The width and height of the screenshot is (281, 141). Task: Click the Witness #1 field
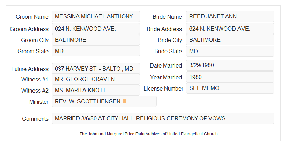click(x=96, y=79)
